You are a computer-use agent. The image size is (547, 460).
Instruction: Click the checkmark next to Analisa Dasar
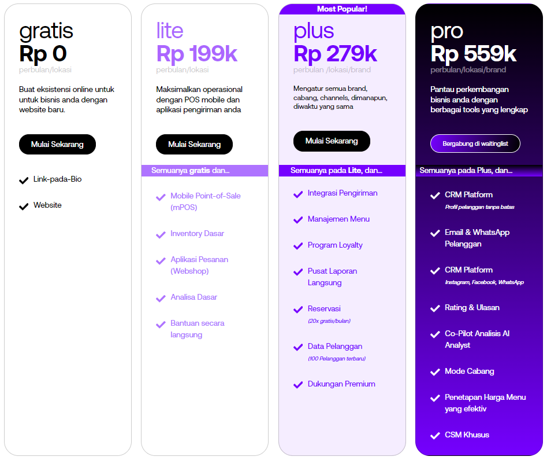tap(161, 299)
